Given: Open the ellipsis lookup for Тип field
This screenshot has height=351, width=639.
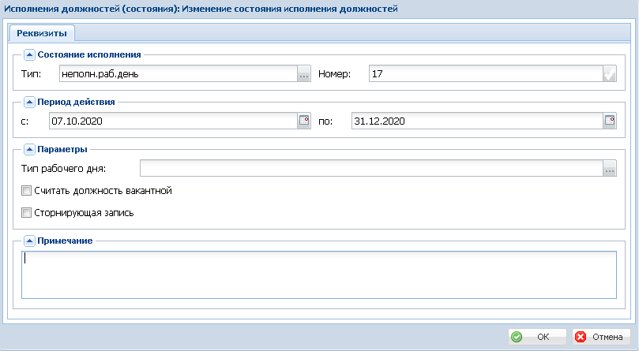Looking at the screenshot, I should (x=304, y=73).
